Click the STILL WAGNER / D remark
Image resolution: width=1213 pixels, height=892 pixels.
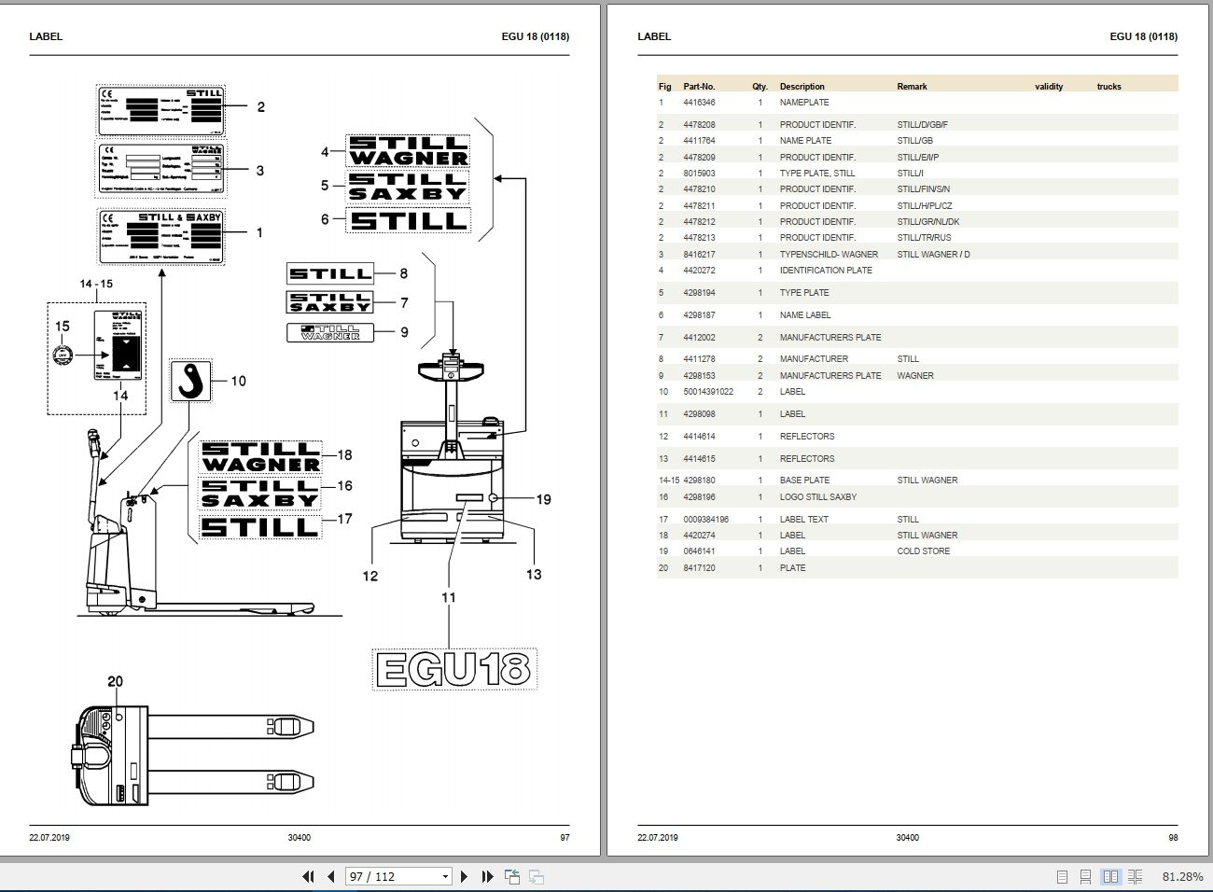click(x=933, y=255)
